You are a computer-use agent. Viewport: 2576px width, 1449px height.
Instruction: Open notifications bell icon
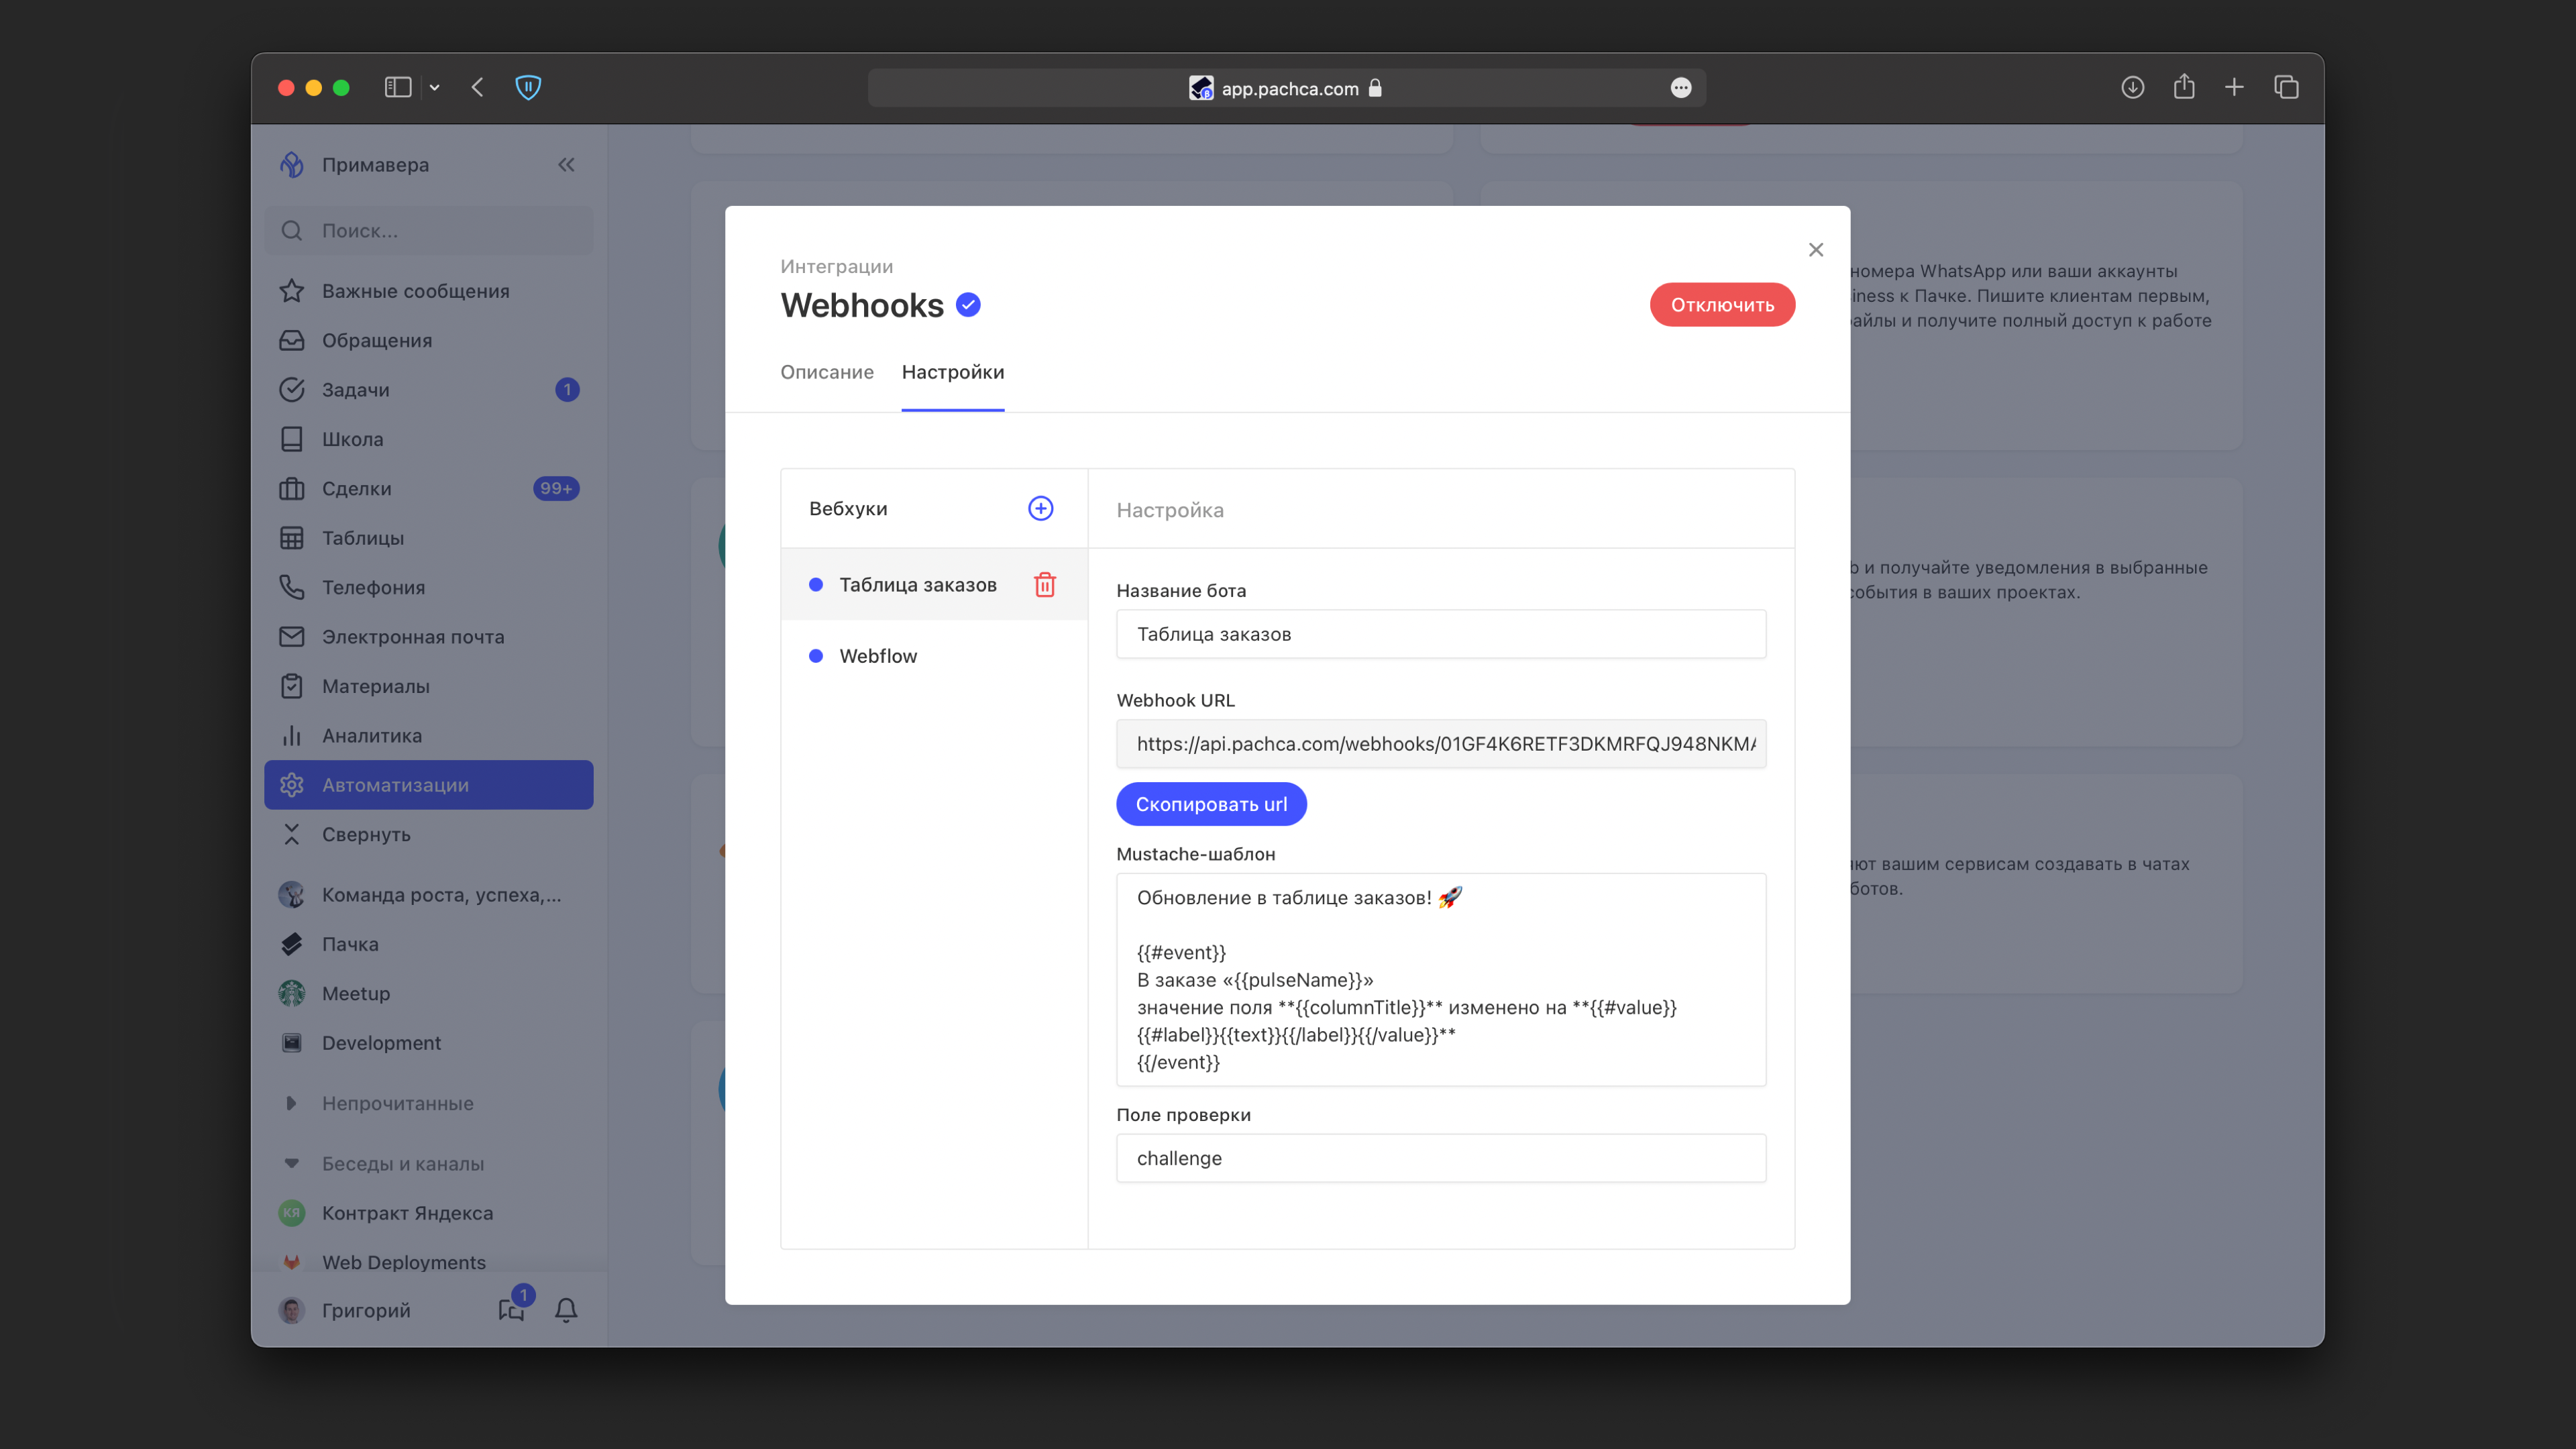566,1310
